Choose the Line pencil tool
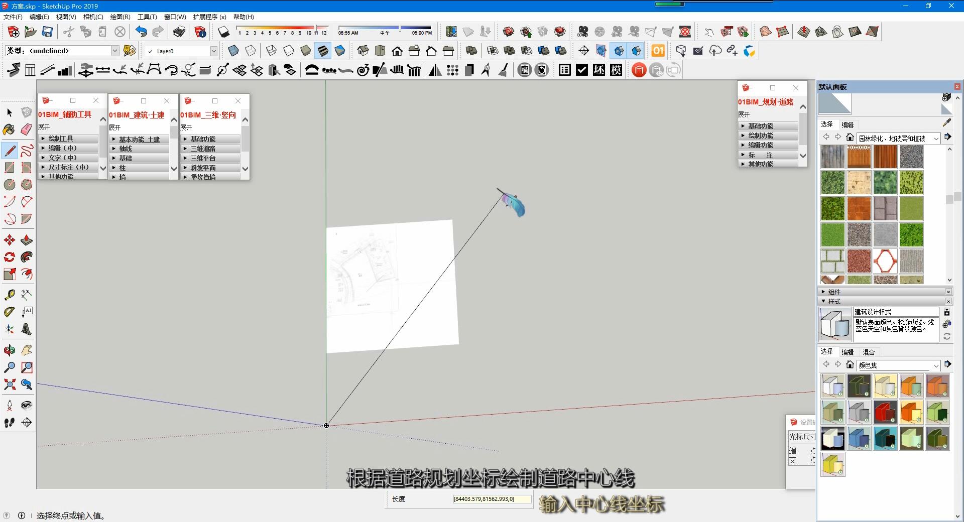The image size is (964, 522). click(10, 150)
